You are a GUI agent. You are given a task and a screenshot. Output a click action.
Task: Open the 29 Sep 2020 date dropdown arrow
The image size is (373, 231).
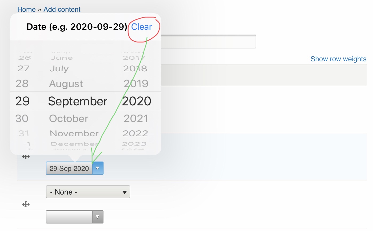click(x=98, y=168)
